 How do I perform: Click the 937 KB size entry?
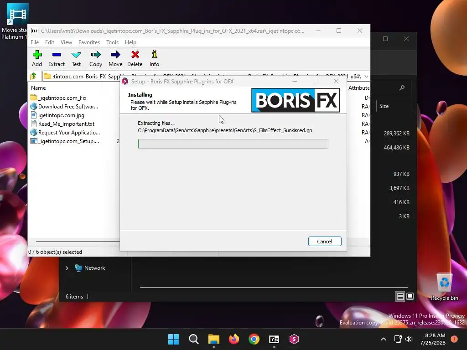(x=401, y=174)
